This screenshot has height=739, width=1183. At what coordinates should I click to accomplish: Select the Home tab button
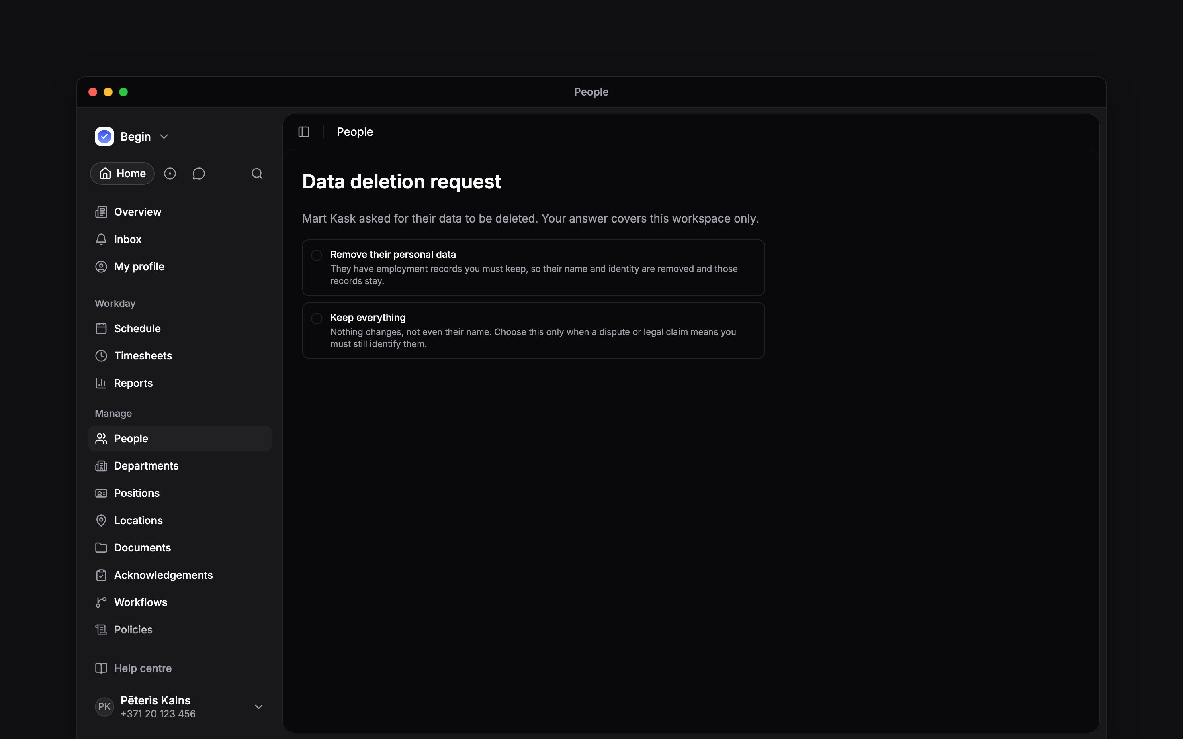tap(122, 174)
